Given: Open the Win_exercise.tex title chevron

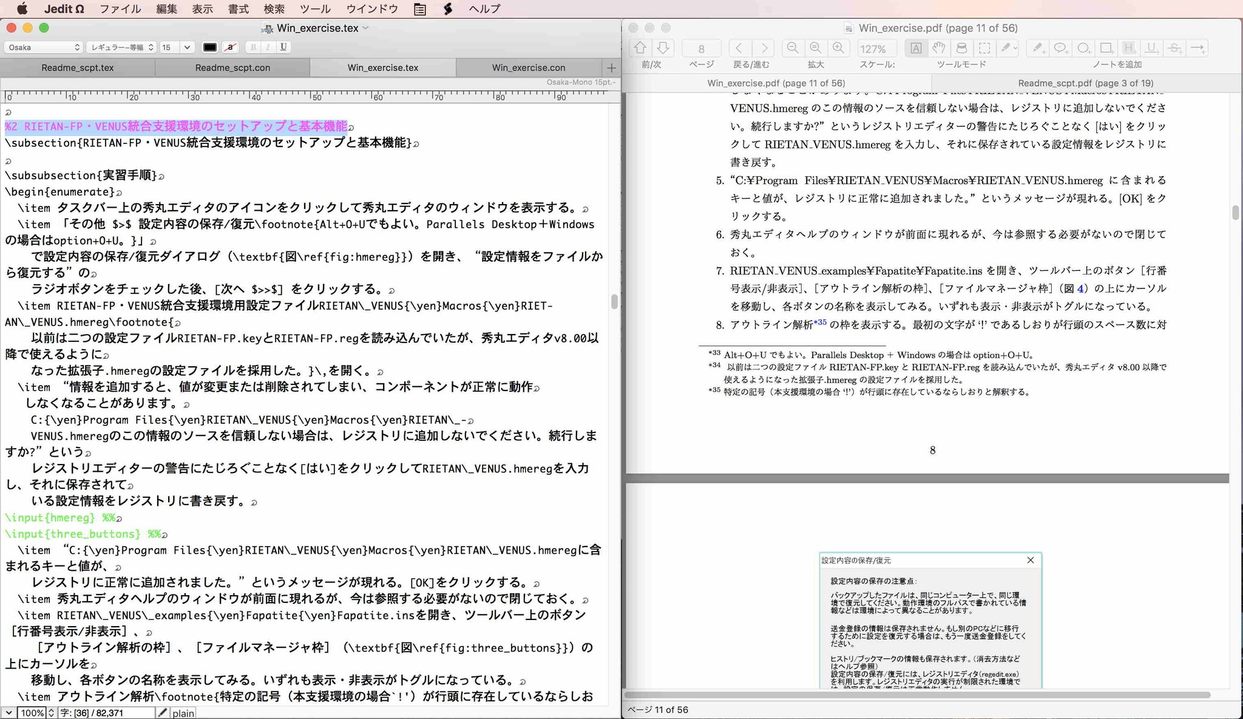Looking at the screenshot, I should 365,27.
